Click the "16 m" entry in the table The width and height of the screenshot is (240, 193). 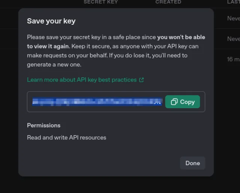pos(233,59)
